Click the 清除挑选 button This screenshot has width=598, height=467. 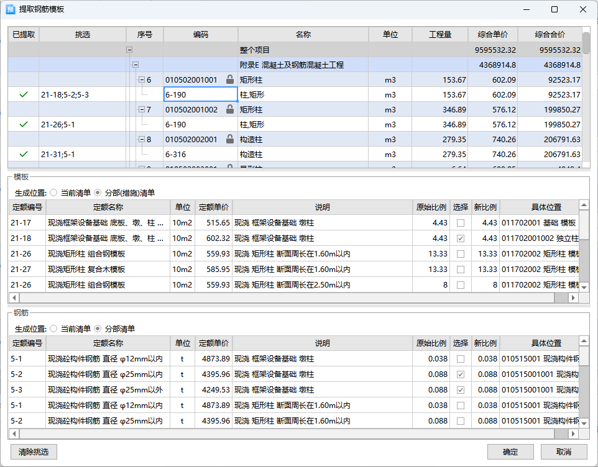point(34,451)
